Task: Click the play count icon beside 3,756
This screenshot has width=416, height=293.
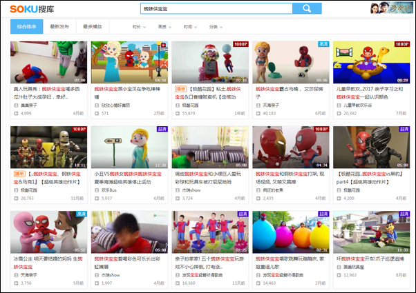Action: [x=16, y=283]
